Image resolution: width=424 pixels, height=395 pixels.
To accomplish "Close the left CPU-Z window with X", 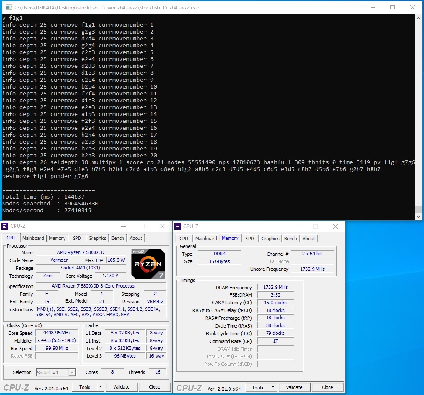I will (163, 226).
